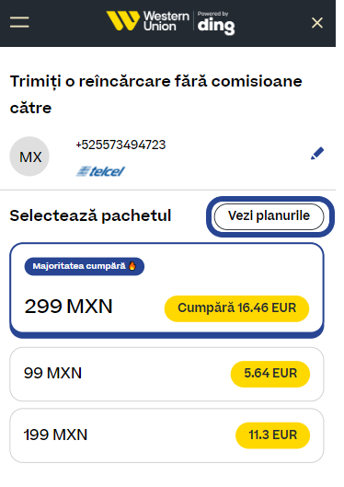Click the Selectează pachetul heading
344x487 pixels.
(x=90, y=215)
